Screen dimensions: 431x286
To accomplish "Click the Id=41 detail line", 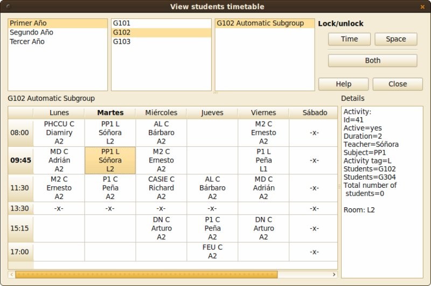I will [353, 120].
